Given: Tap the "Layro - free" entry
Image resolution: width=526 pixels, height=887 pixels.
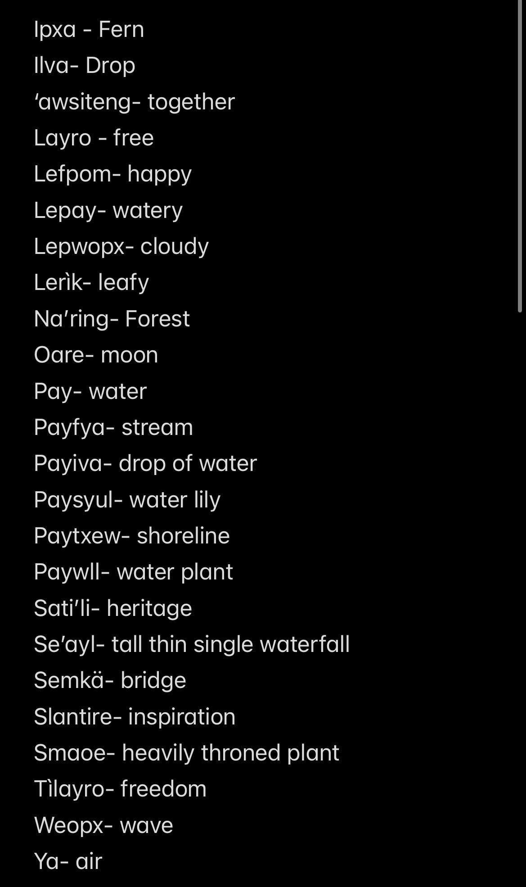Looking at the screenshot, I should click(94, 138).
